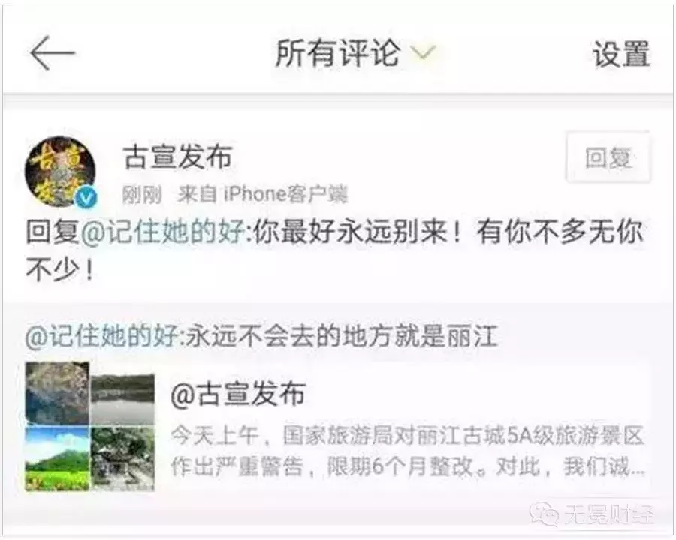The height and width of the screenshot is (540, 676).
Task: Open @记住她的好 in quoted comment
Action: [102, 335]
